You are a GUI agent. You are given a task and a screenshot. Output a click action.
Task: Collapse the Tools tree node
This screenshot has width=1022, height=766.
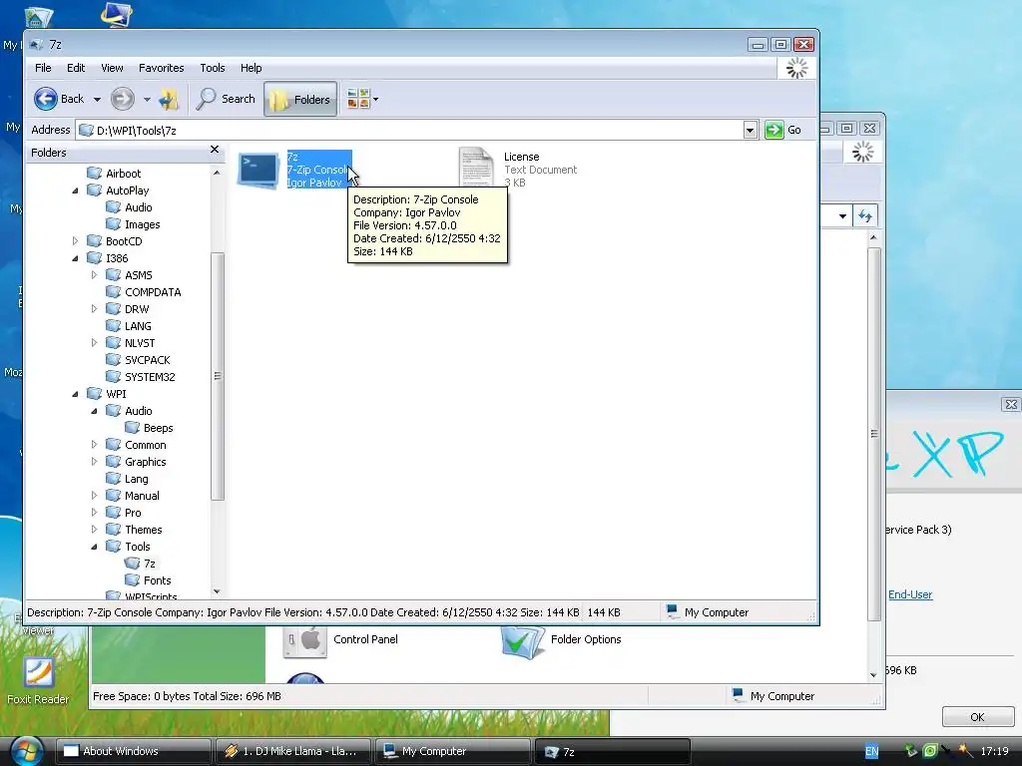94,546
